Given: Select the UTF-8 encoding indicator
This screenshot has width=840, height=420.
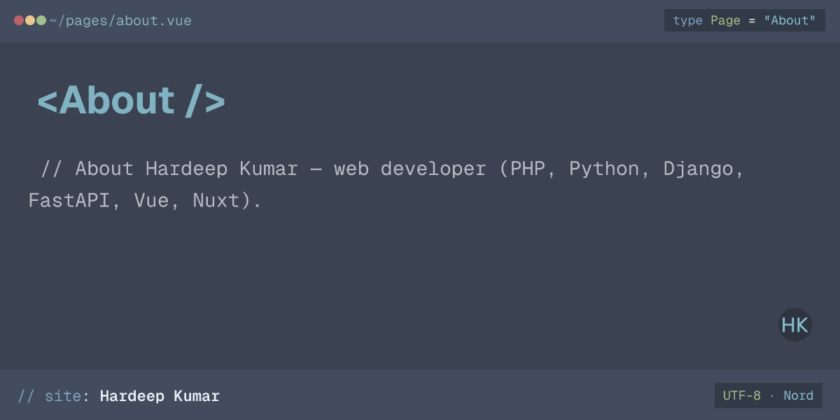Looking at the screenshot, I should coord(742,395).
